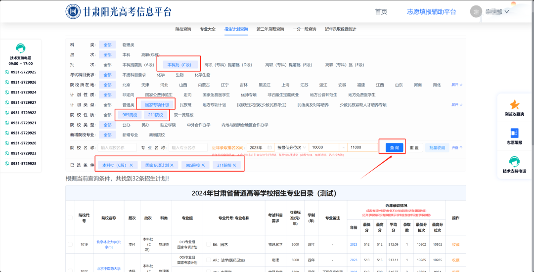Switch to the 近三年录取查询 tab

tap(270, 29)
